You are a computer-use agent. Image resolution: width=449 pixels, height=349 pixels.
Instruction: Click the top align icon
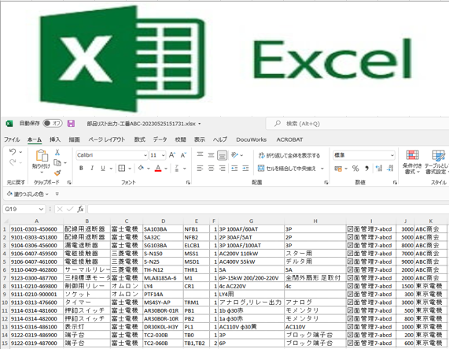coord(201,155)
